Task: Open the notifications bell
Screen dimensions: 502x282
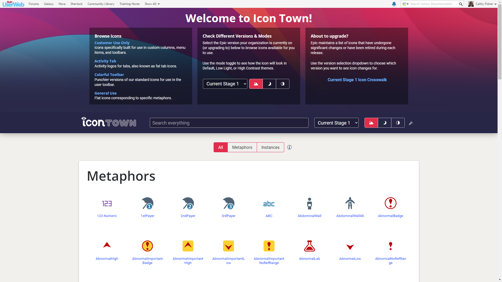Action: click(394, 4)
